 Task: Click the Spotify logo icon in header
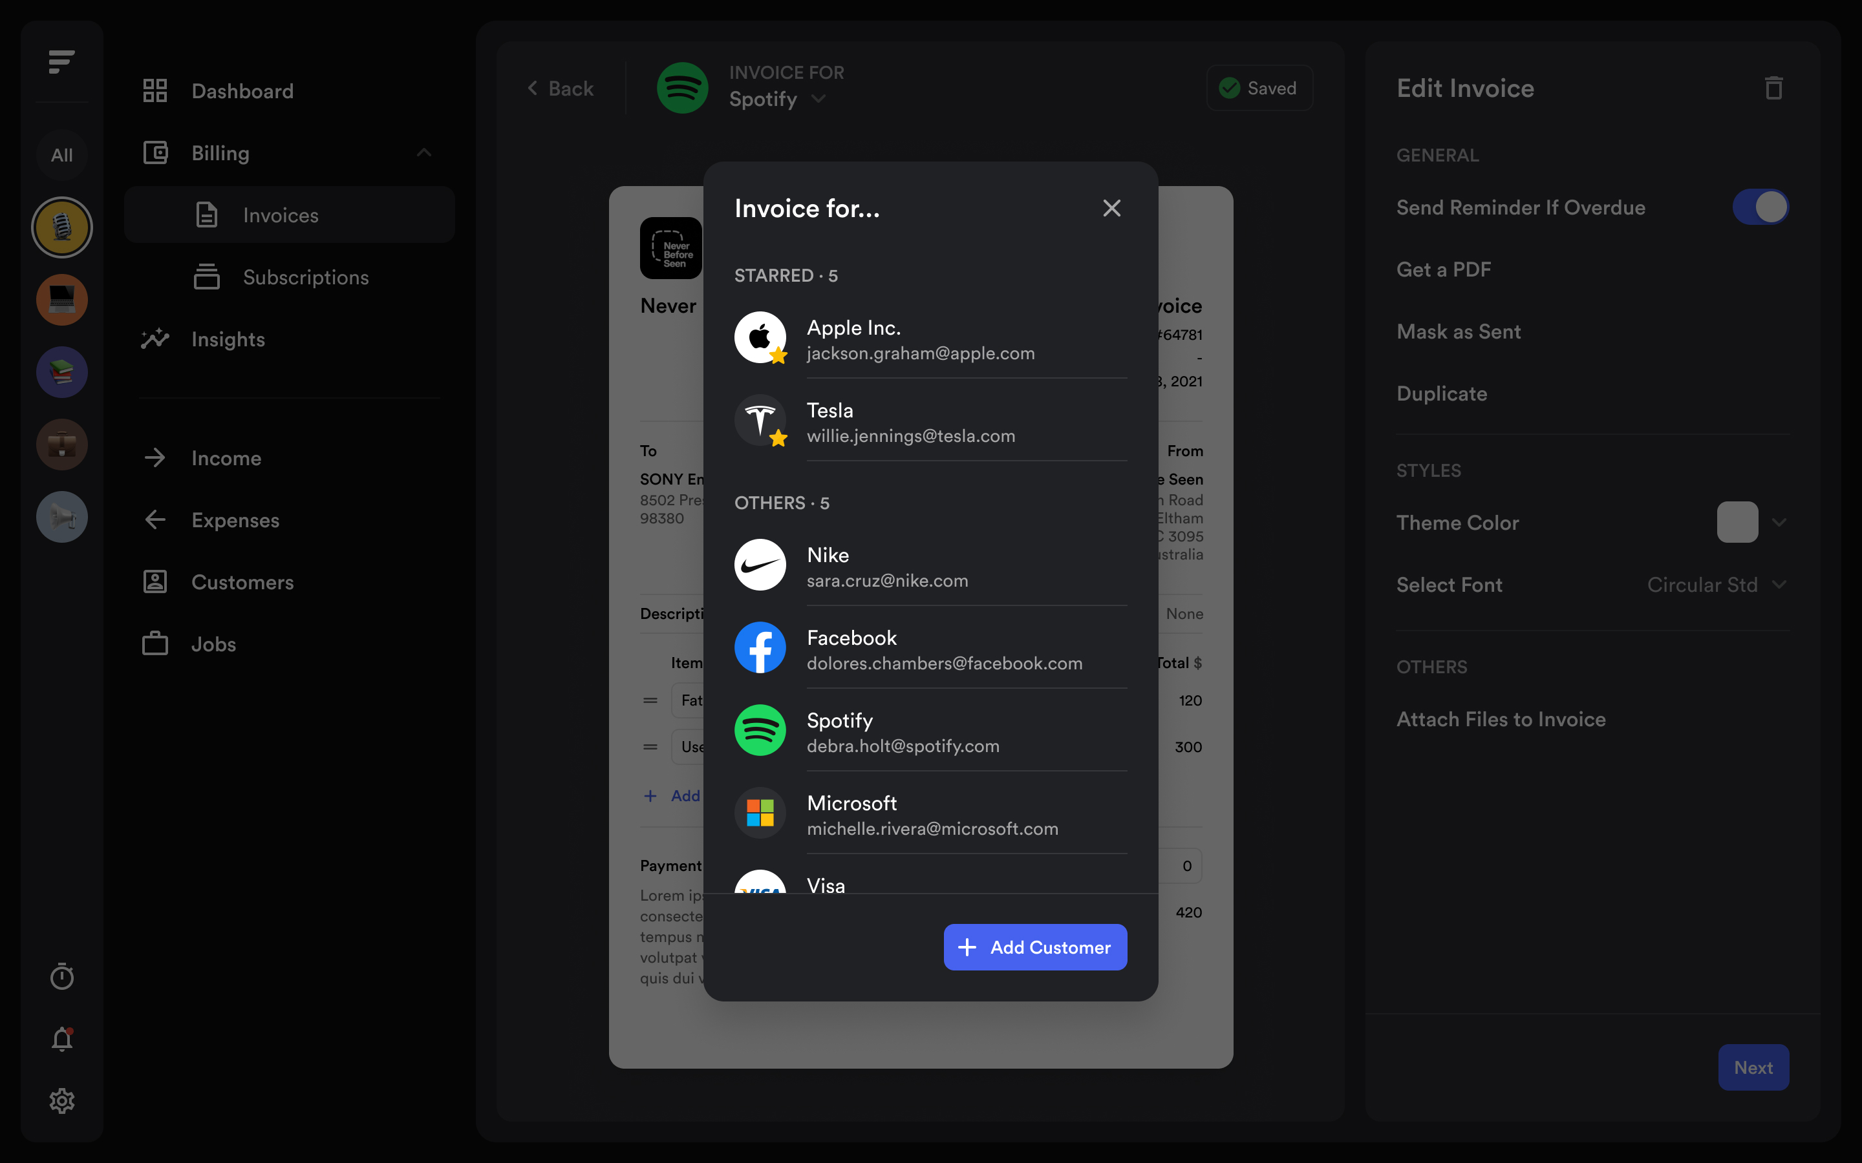click(683, 89)
